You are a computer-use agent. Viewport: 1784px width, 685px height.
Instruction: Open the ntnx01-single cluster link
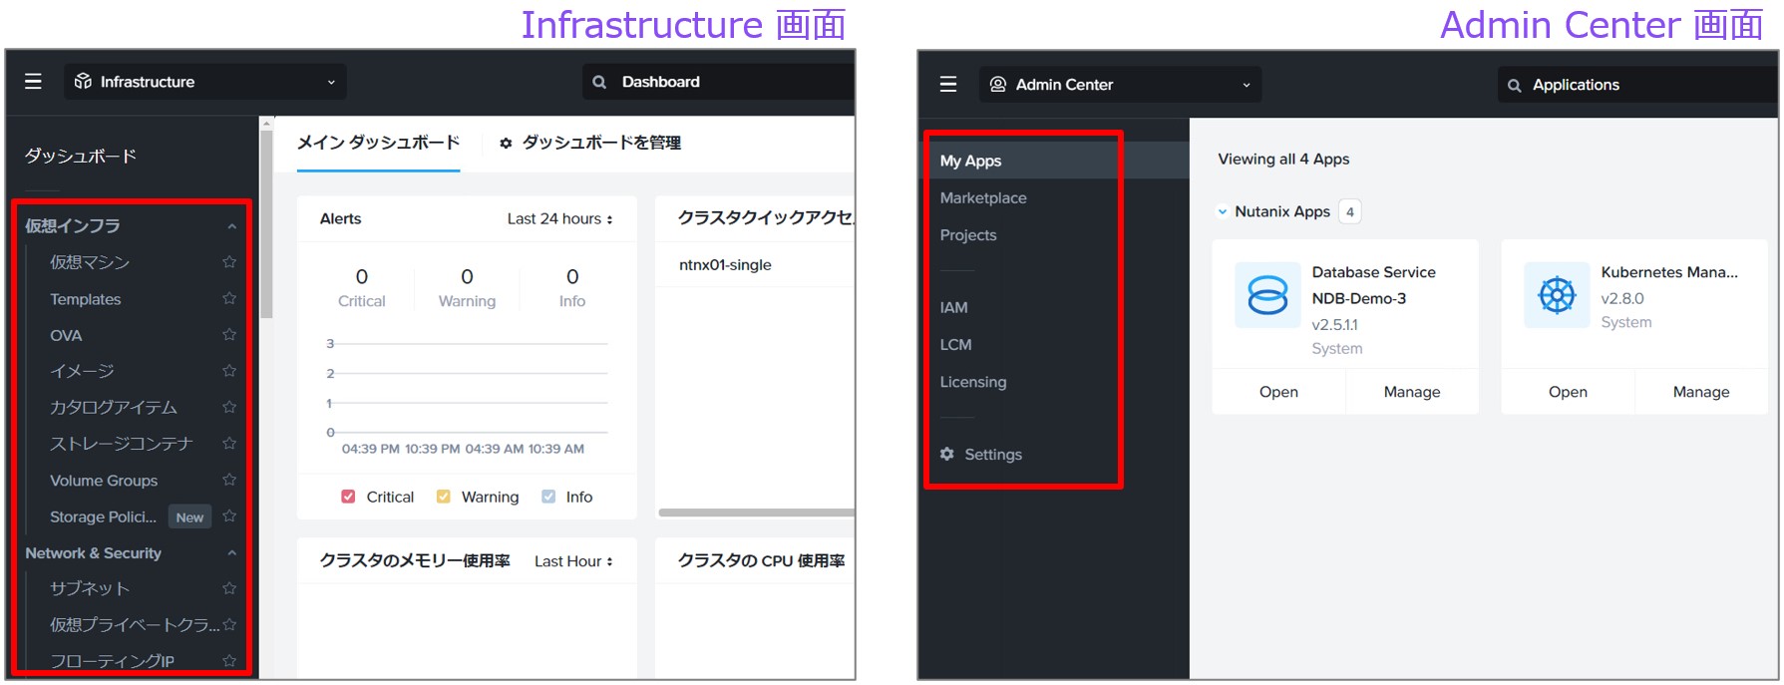click(x=725, y=264)
